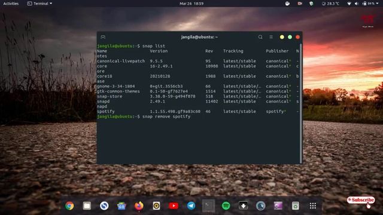This screenshot has width=383, height=215.
Task: Open the Files manager in dock
Action: pos(87,205)
